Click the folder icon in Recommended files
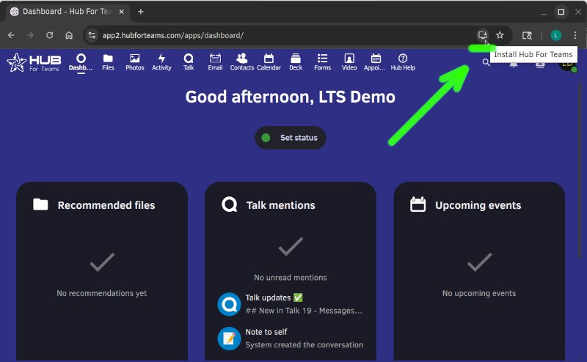Viewport: 587px width, 362px height. (40, 204)
